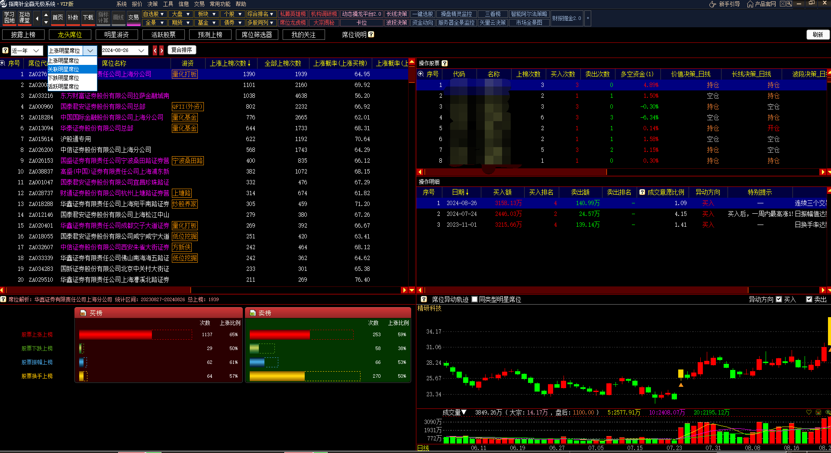Click the 新手引导 pointing hand icon
The height and width of the screenshot is (453, 831).
(x=712, y=4)
